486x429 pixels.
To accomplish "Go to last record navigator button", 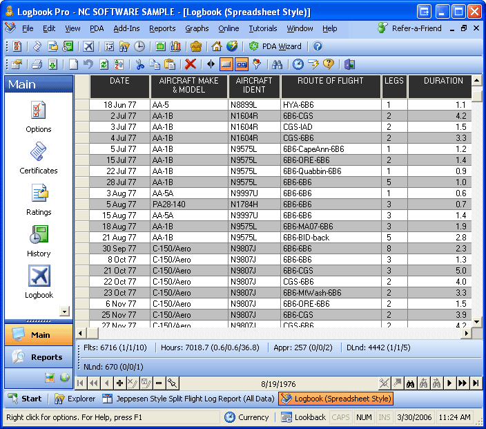I will pyautogui.click(x=476, y=383).
